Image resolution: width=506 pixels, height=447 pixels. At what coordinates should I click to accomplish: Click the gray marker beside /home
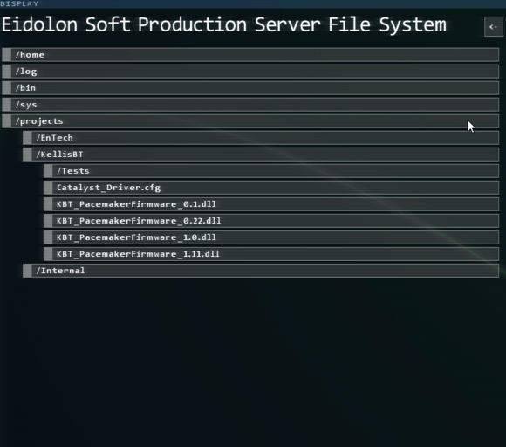coord(6,55)
